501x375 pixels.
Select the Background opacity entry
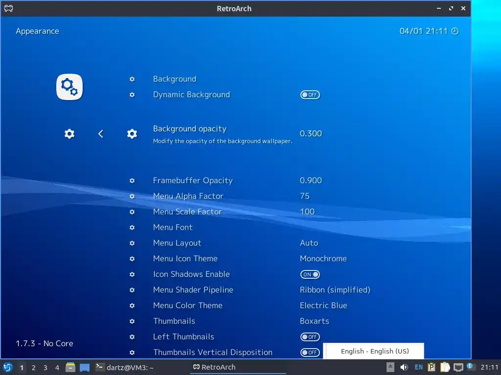click(189, 129)
